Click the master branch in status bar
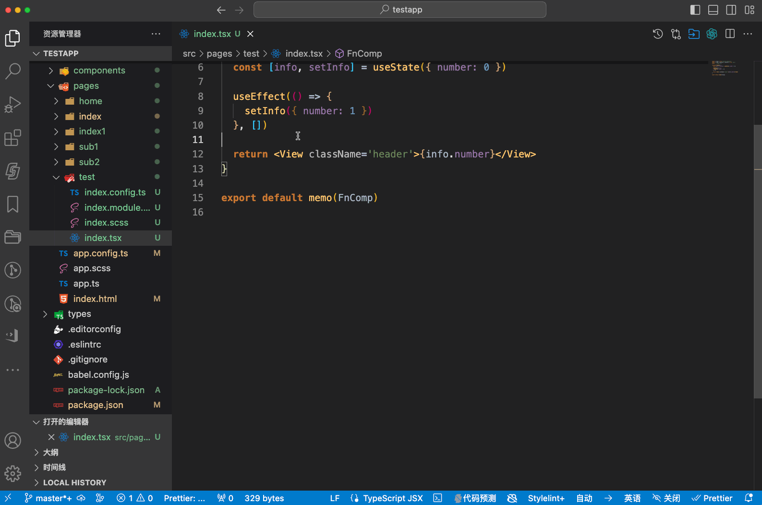The height and width of the screenshot is (505, 762). click(48, 498)
